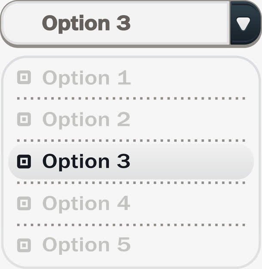Click the square icon beside Option 4

(24, 204)
